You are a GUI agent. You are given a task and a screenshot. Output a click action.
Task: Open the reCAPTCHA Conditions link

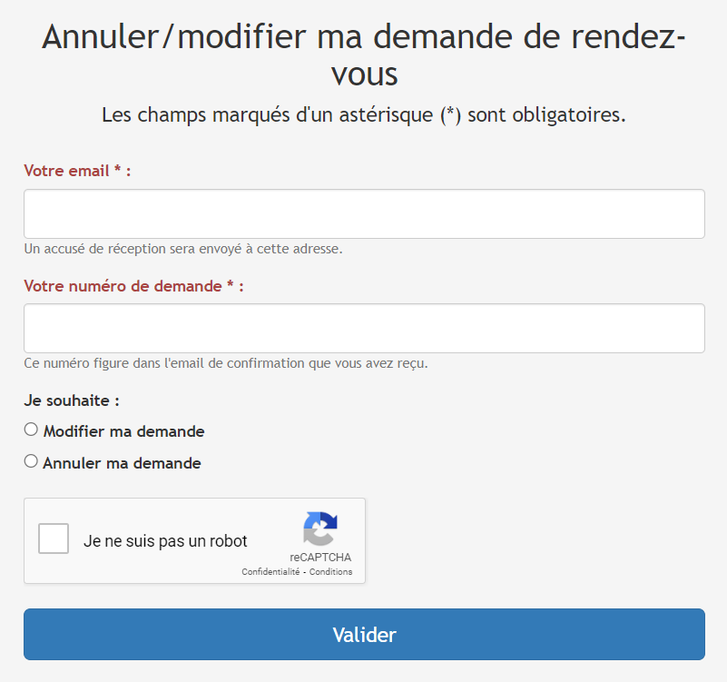point(330,572)
